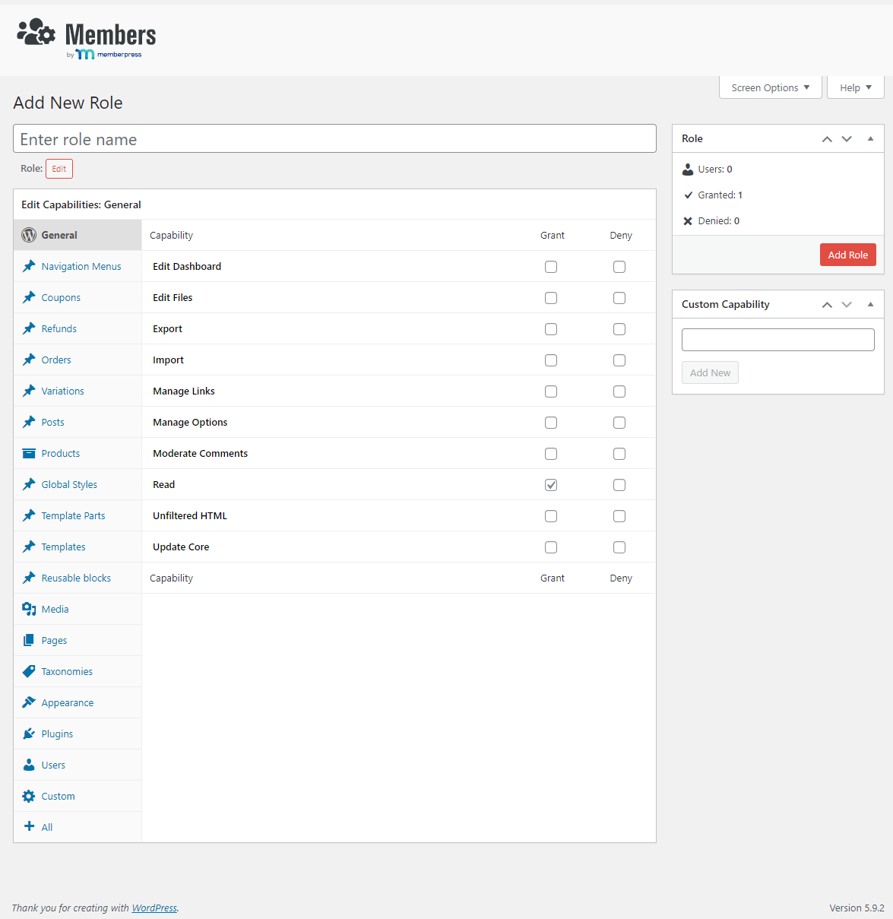
Task: Click the red Add Role button
Action: pyautogui.click(x=847, y=255)
